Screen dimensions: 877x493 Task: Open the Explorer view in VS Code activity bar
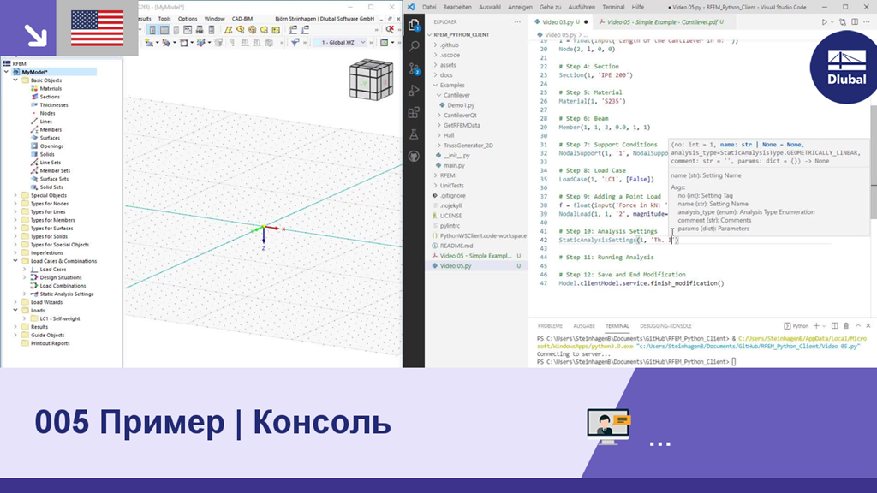[x=414, y=25]
